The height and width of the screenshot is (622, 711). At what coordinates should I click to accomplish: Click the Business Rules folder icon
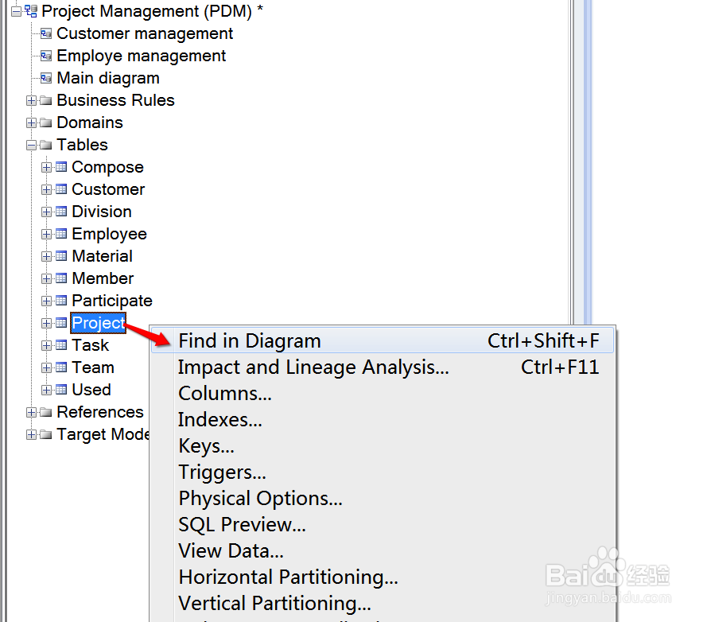[46, 100]
